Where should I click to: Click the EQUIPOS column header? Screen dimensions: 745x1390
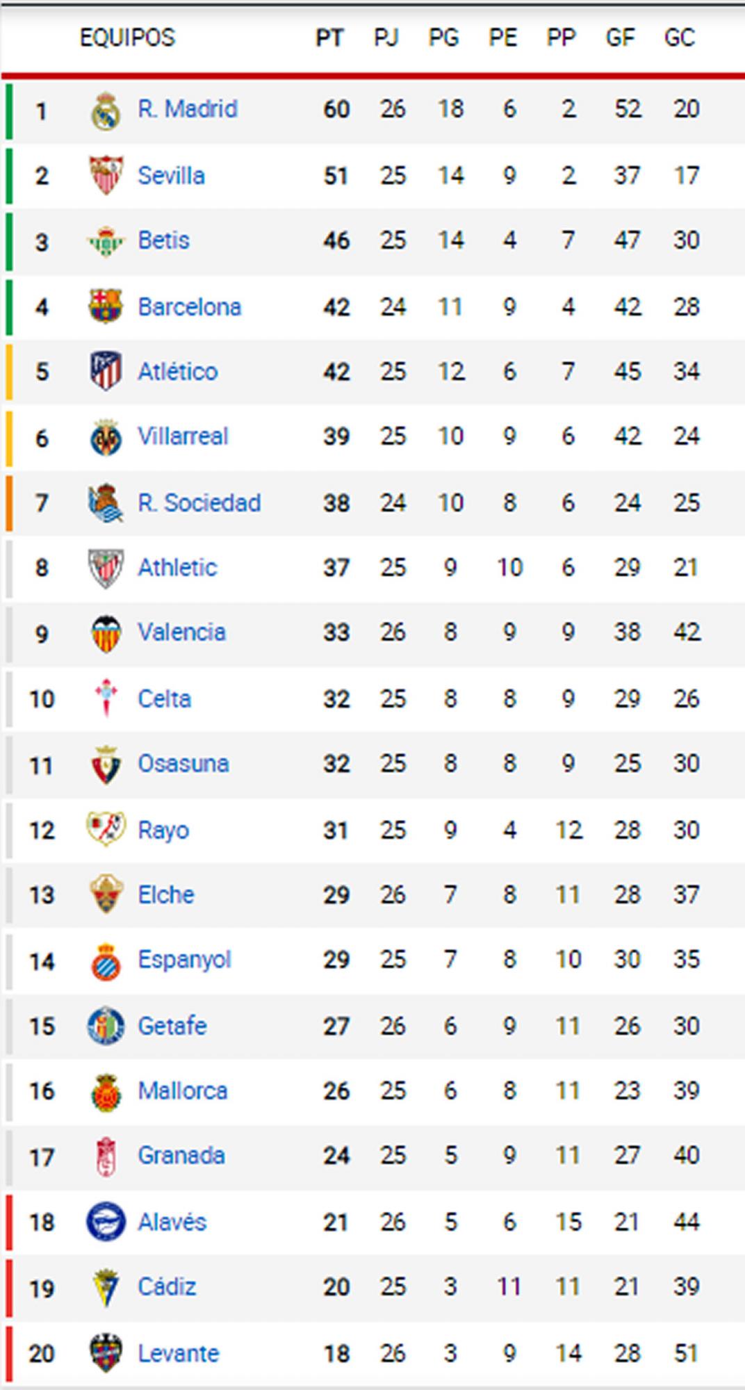coord(127,38)
